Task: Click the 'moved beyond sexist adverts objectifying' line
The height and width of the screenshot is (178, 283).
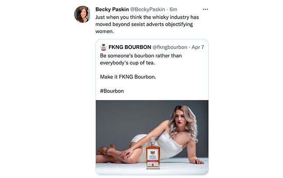Action: coord(144,24)
